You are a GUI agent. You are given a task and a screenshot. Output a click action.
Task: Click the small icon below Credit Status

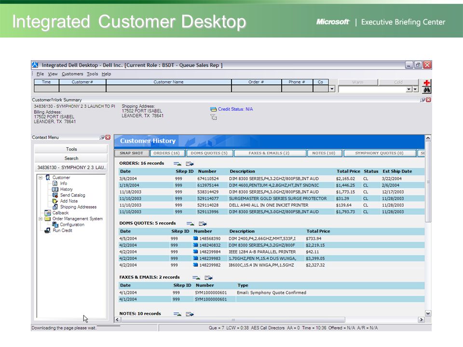[x=214, y=117]
